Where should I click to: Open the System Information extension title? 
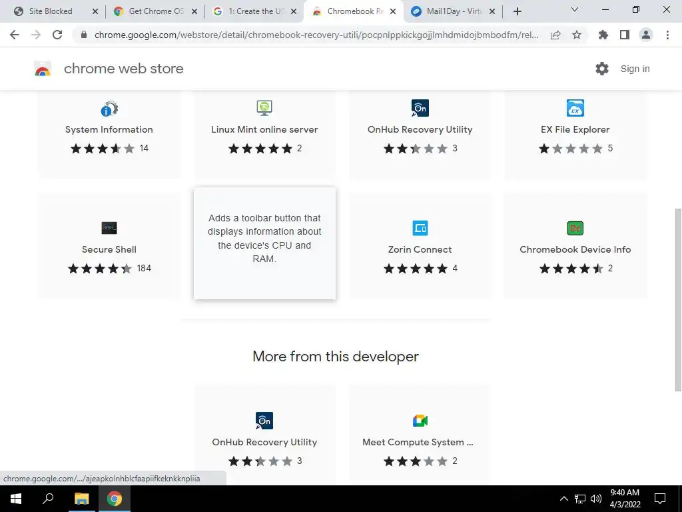[x=109, y=129]
